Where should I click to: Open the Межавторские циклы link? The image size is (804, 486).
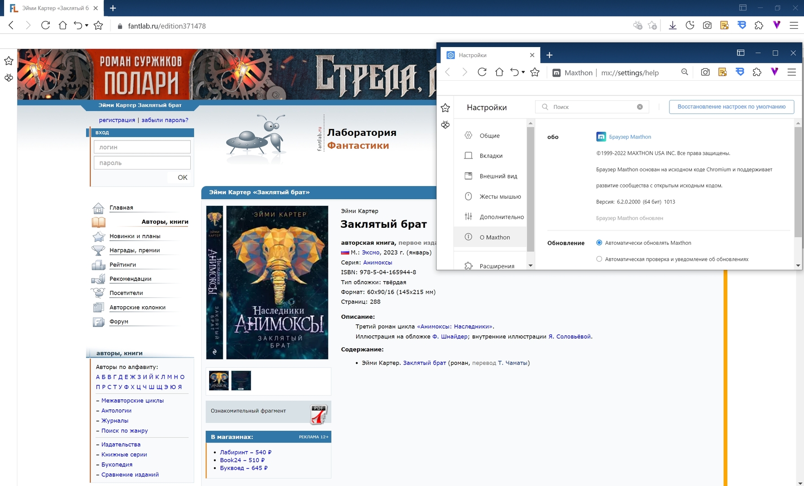(x=132, y=400)
